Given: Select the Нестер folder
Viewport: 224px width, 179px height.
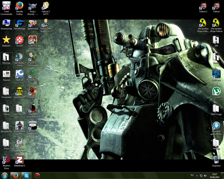Looking at the screenshot, I should (x=216, y=144).
